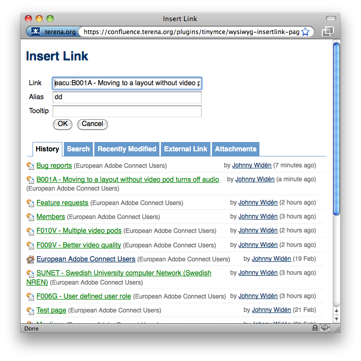Open the Members page link
This screenshot has height=361, width=361.
coord(51,217)
